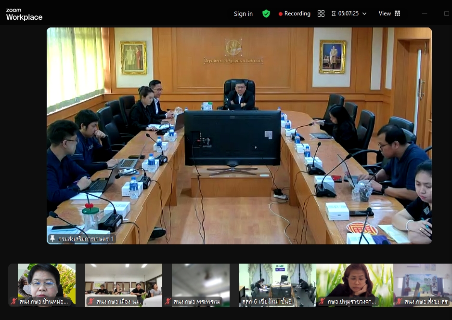The image size is (452, 320).
Task: Expand the dropdown arrow next to timer
Action: click(364, 13)
